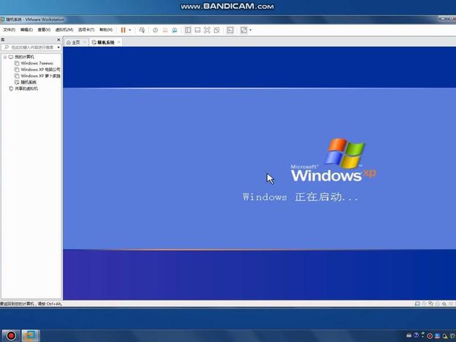Take a snapshot of the VM
Screen dimensions: 456x342
[155, 30]
